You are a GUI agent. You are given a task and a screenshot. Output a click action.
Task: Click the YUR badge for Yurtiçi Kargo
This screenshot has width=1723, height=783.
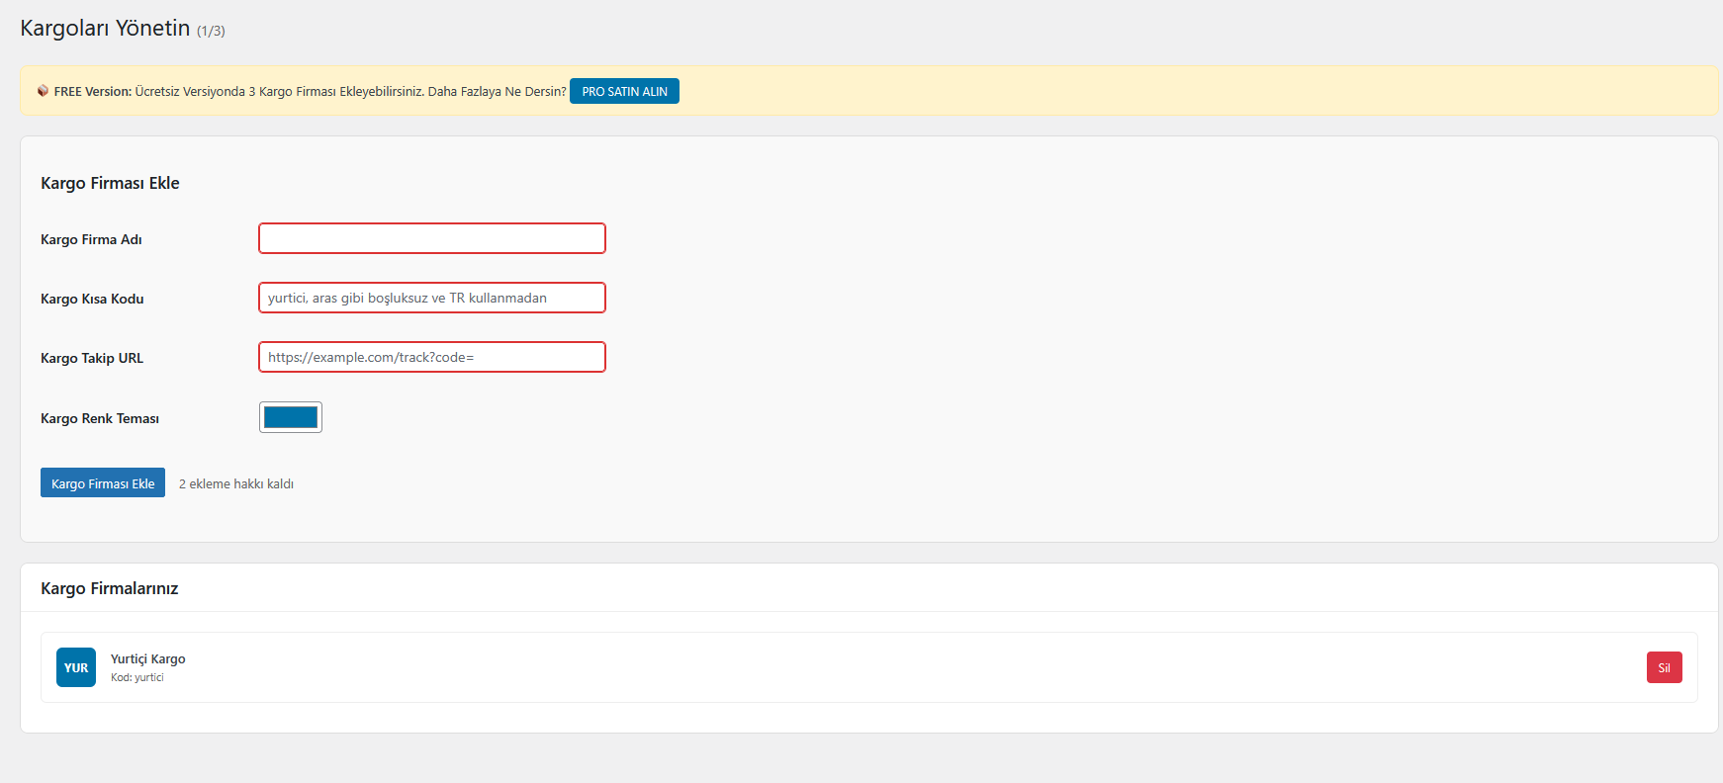pyautogui.click(x=76, y=667)
